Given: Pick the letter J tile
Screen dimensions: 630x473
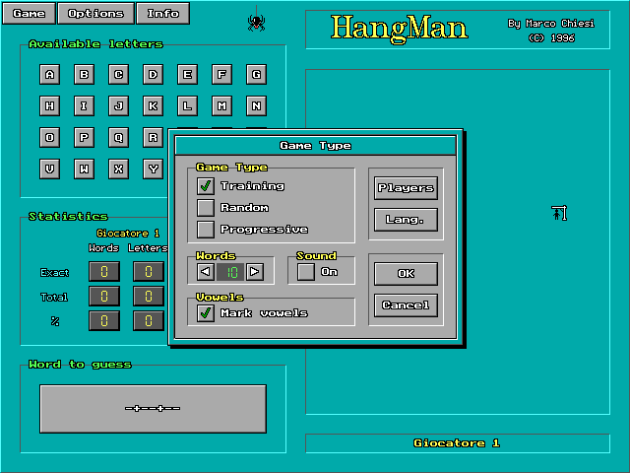Looking at the screenshot, I should (118, 105).
